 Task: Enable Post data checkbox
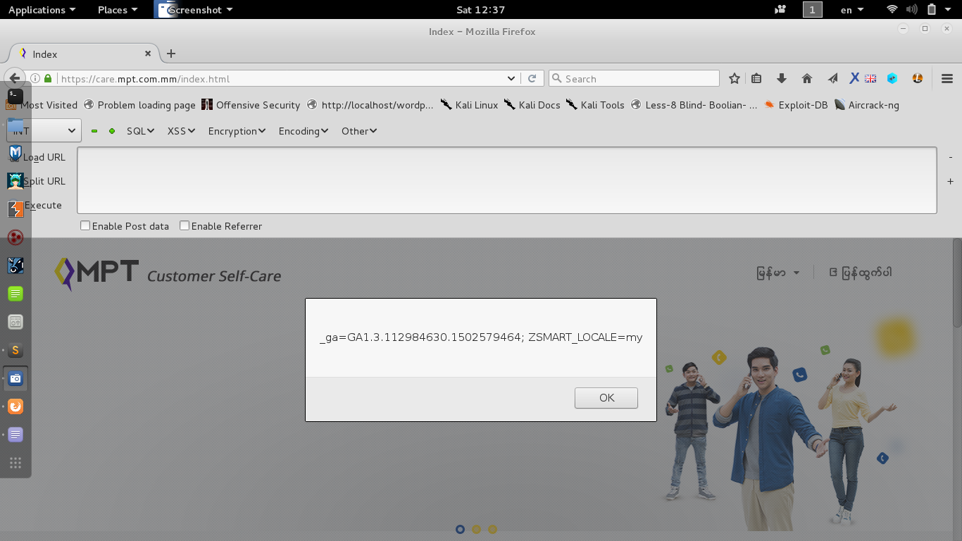coord(85,226)
